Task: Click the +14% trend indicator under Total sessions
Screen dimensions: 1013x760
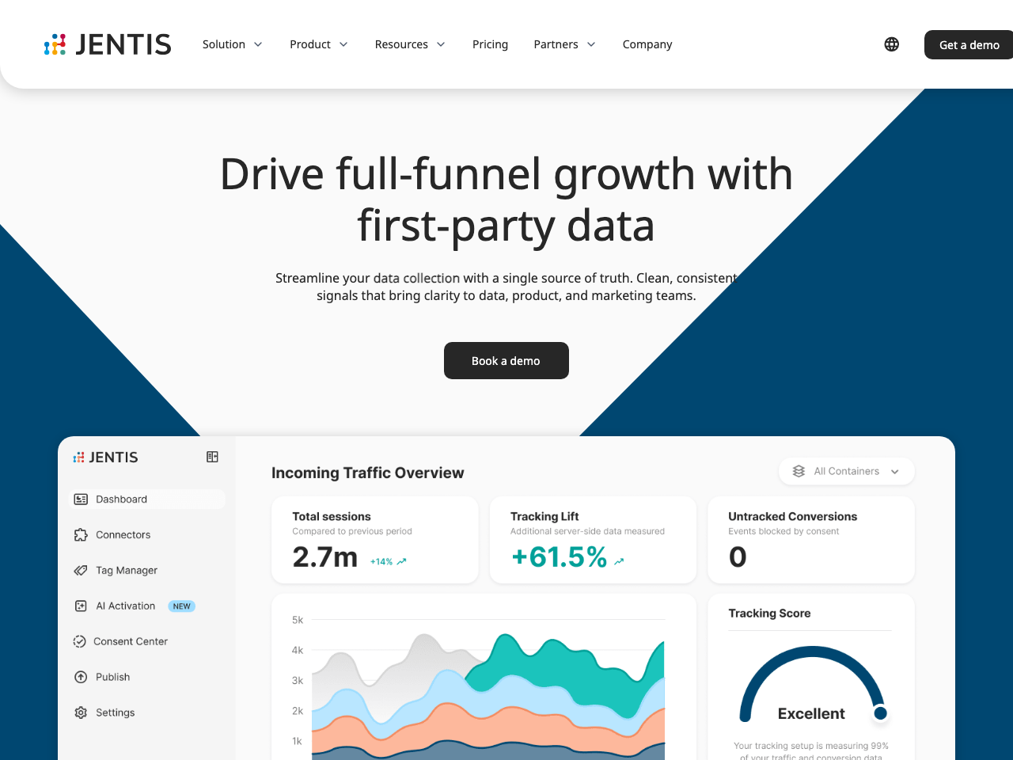Action: click(387, 560)
